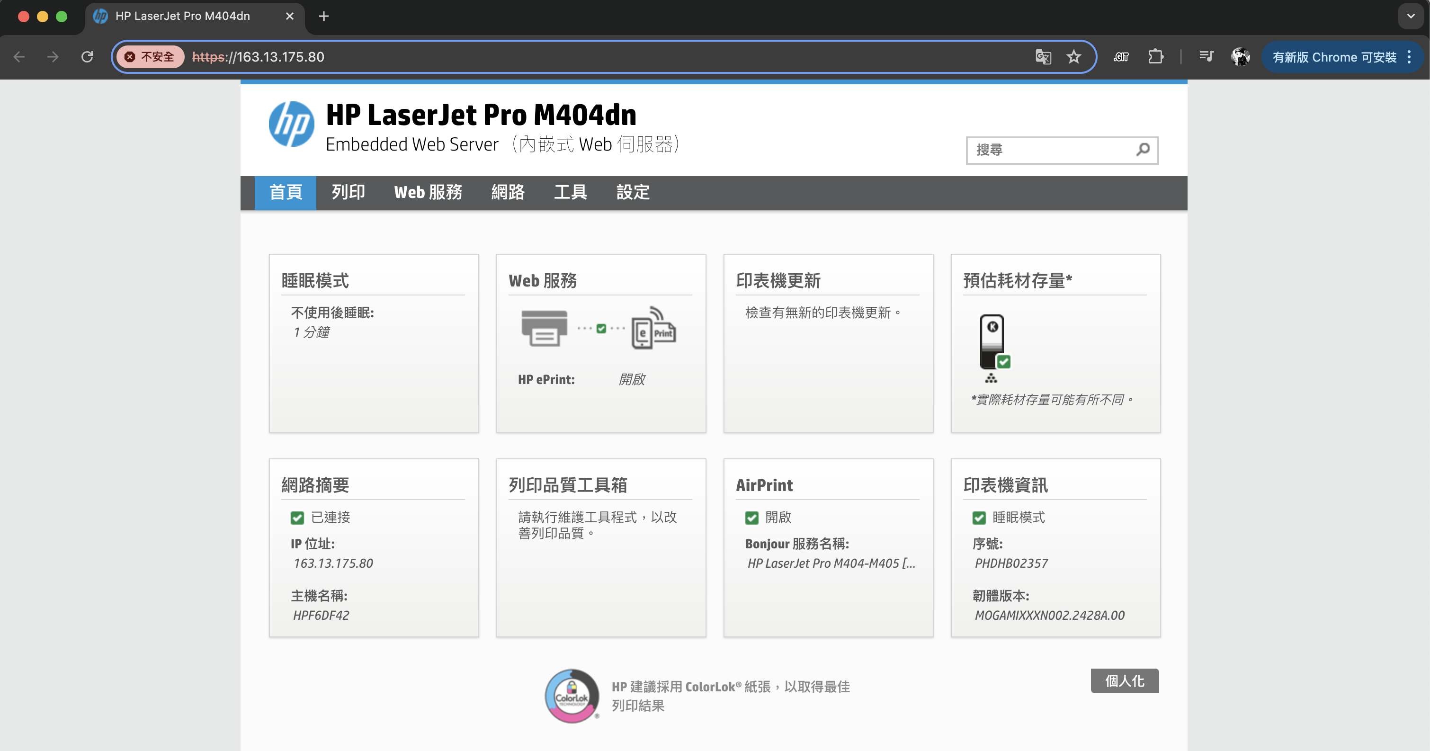Open the 網路摘要 card heading

click(x=315, y=485)
